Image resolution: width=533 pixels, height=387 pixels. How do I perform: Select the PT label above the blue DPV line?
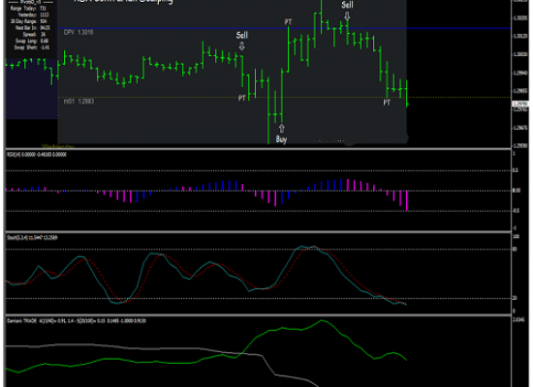(x=288, y=22)
